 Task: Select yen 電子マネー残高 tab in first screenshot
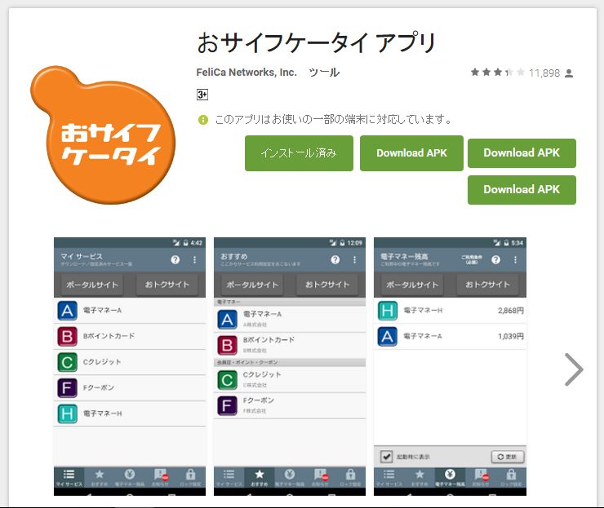(130, 477)
